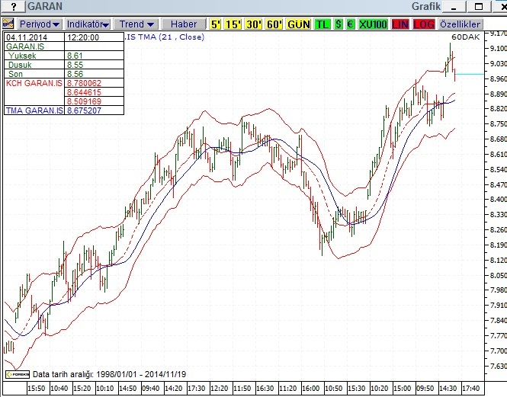Open Özellikler properties button

point(460,24)
